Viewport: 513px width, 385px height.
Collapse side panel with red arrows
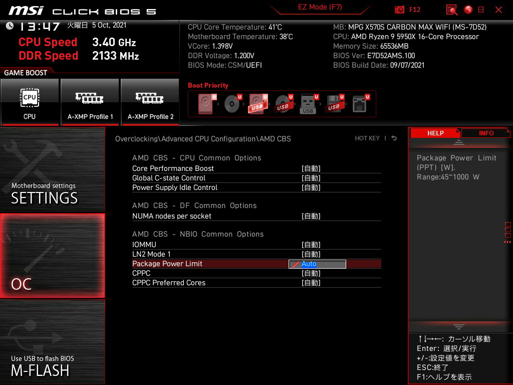coord(507,242)
